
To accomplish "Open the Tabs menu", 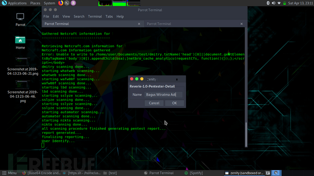I will (109, 16).
